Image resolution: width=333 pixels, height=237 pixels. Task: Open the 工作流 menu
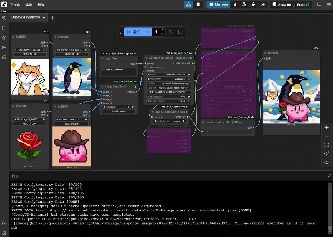[x=15, y=5]
